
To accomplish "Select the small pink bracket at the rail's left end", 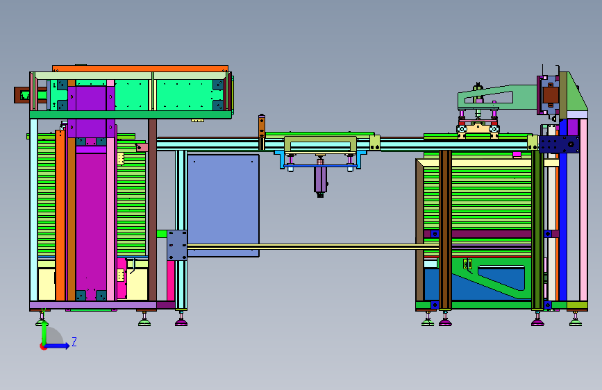I will 142,147.
